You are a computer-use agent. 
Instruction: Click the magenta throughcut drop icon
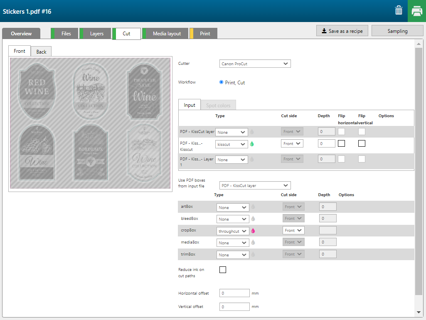[x=253, y=231]
